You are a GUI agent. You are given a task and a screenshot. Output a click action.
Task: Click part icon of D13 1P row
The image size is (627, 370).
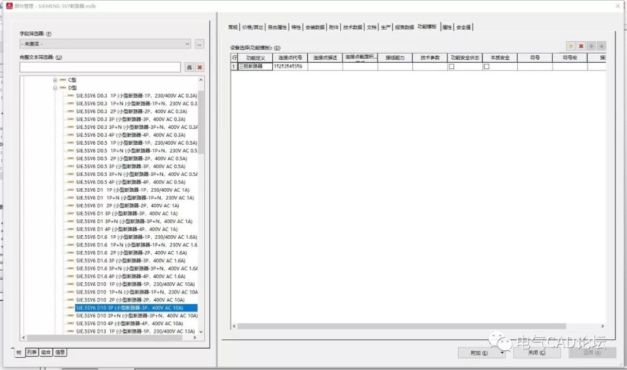click(x=71, y=331)
